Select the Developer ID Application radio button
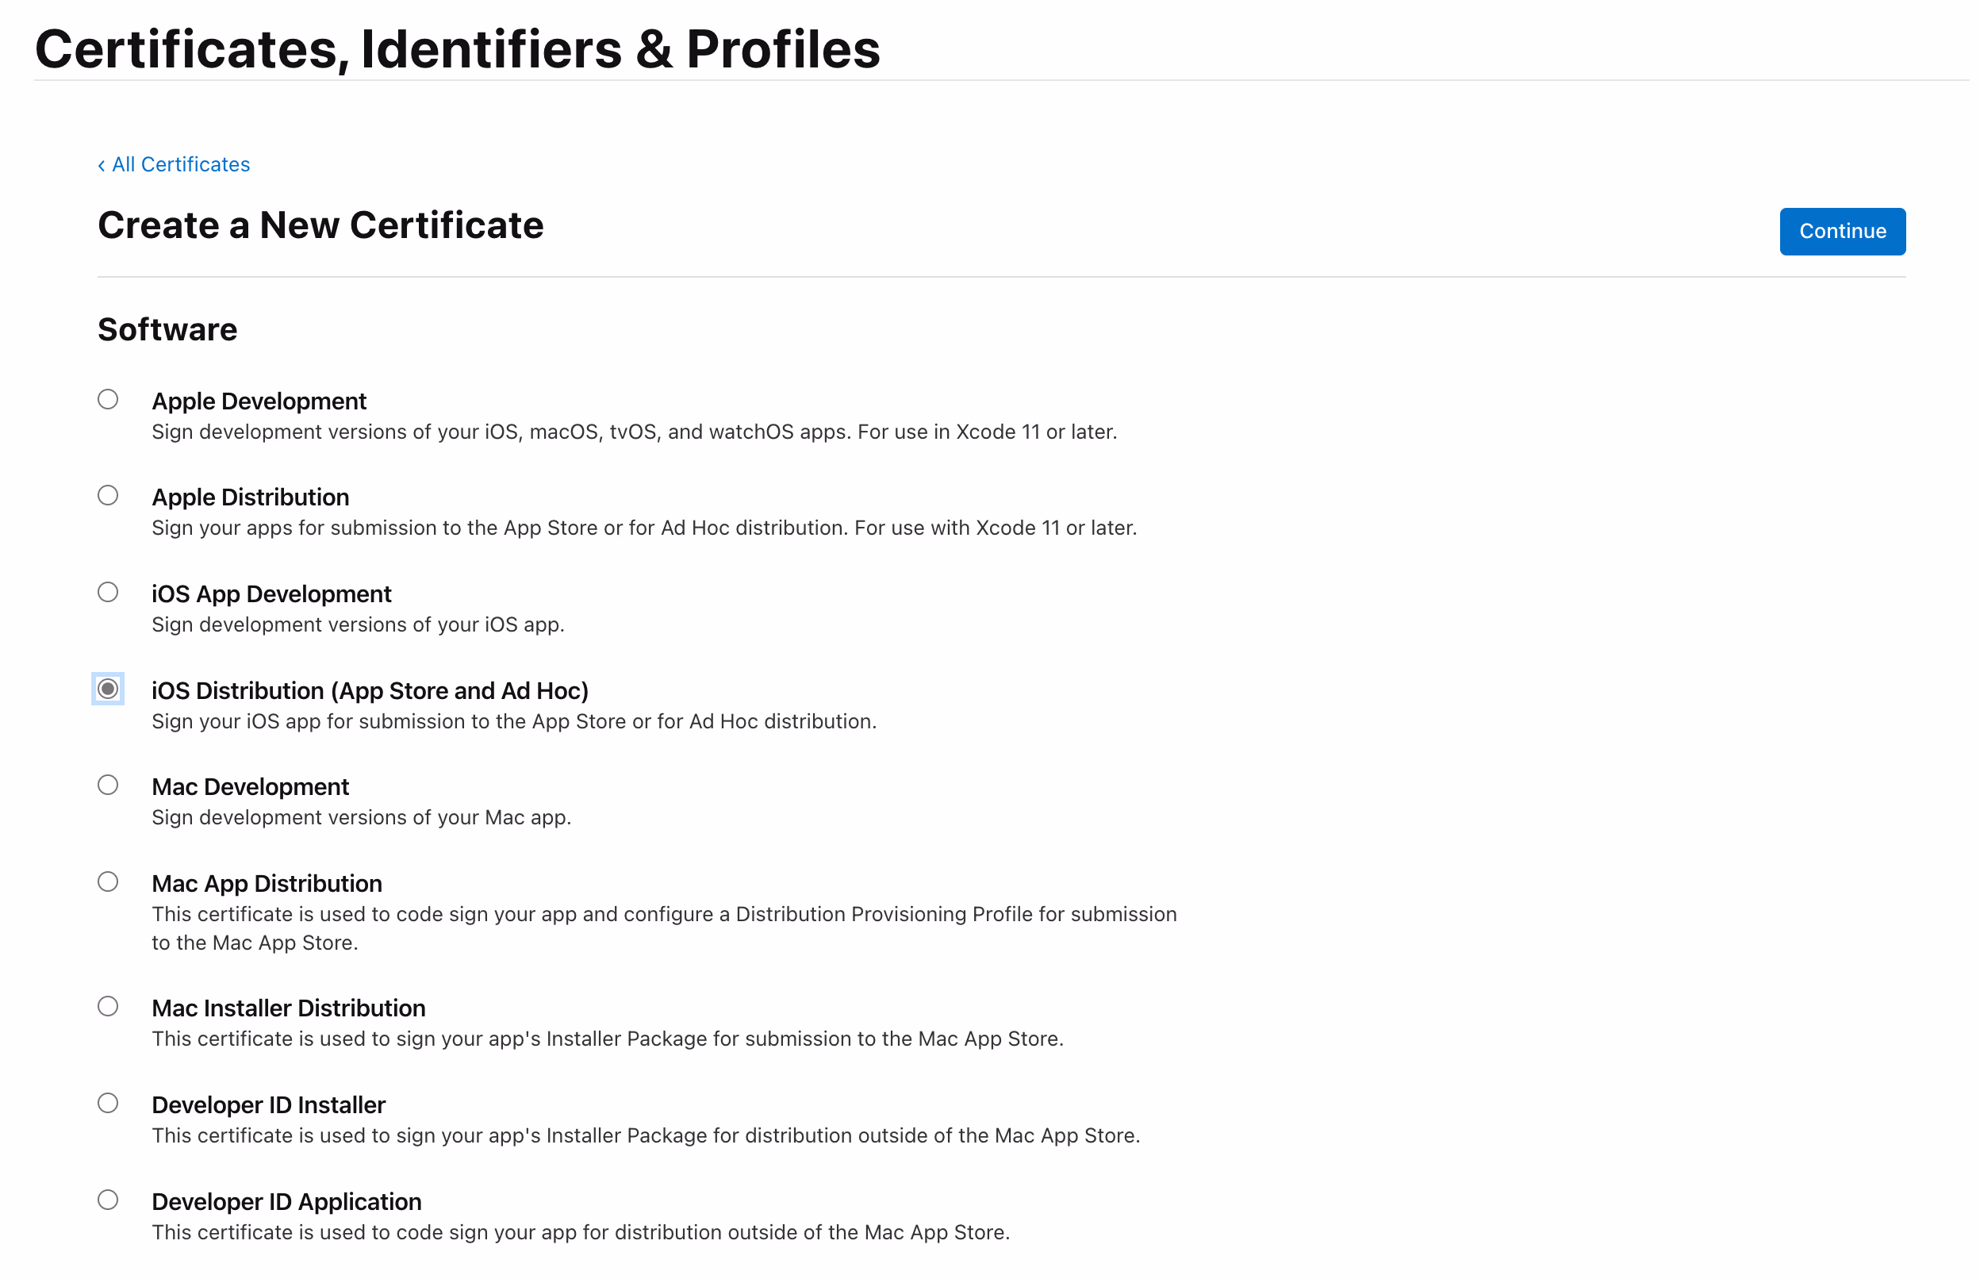This screenshot has height=1279, width=1980. tap(108, 1201)
